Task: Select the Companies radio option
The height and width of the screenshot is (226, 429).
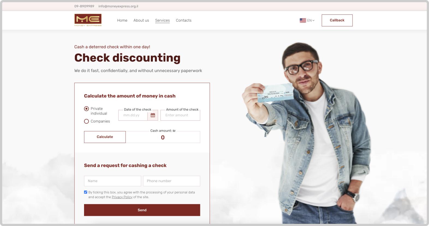Action: (x=87, y=121)
